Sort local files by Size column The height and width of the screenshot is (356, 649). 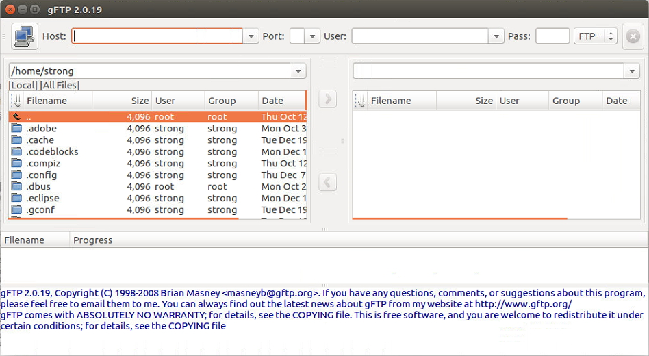pos(122,101)
